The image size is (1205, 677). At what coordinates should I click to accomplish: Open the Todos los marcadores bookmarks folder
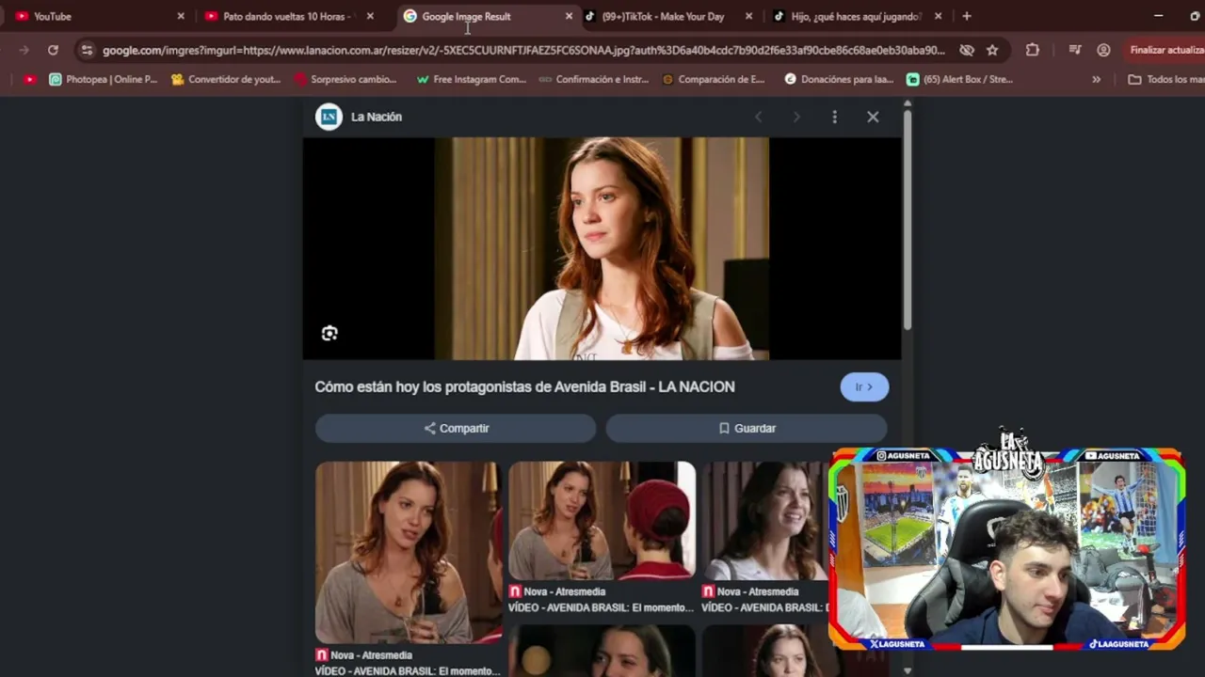tap(1165, 79)
